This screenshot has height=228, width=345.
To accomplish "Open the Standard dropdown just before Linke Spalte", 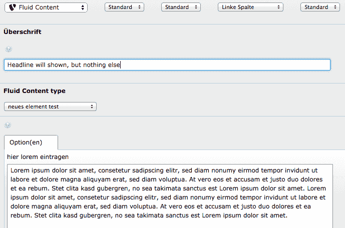I will coord(181,7).
